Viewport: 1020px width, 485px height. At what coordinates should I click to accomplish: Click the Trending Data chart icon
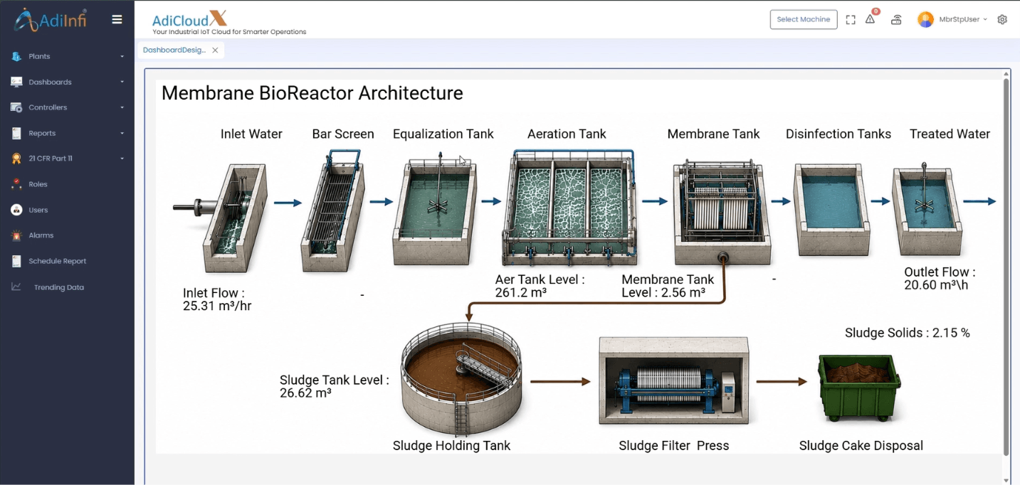tap(16, 287)
